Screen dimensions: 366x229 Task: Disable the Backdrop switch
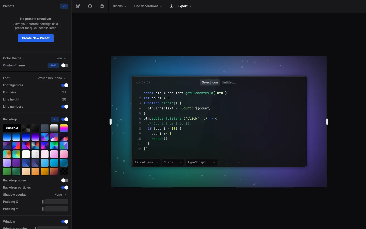click(65, 119)
